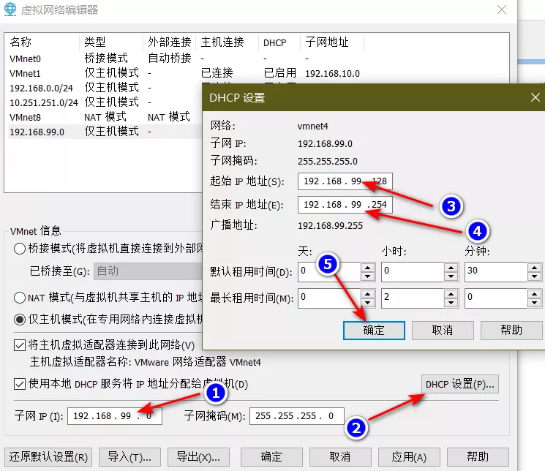The height and width of the screenshot is (471, 545).
Task: Toggle 使用本地 DHCP 服务 checkbox
Action: tap(20, 384)
